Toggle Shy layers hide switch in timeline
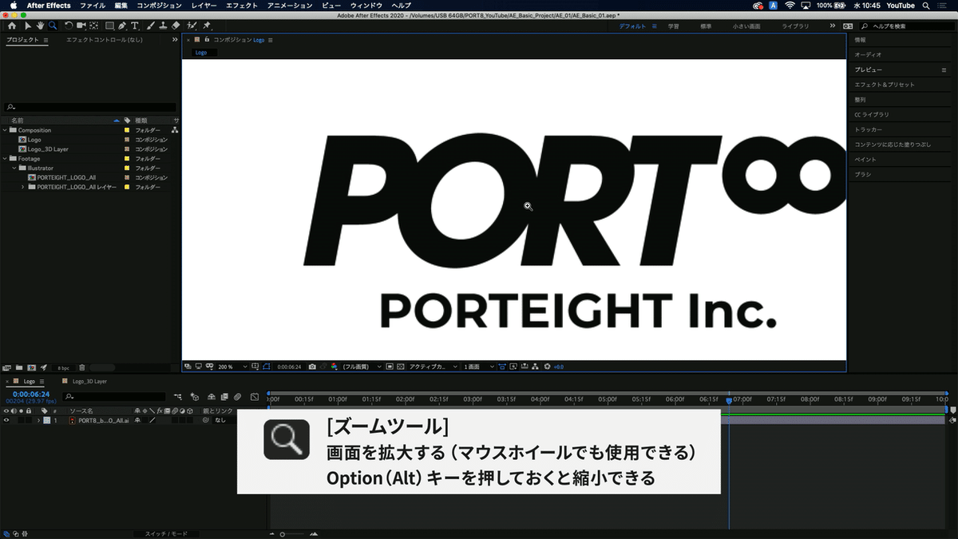This screenshot has width=958, height=539. click(x=212, y=397)
